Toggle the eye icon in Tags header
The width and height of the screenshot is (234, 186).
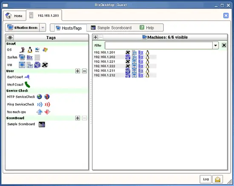click(10, 37)
